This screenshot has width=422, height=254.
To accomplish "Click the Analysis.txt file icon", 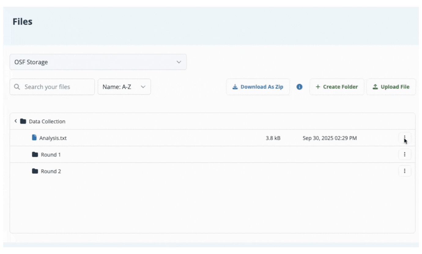I will (x=34, y=138).
